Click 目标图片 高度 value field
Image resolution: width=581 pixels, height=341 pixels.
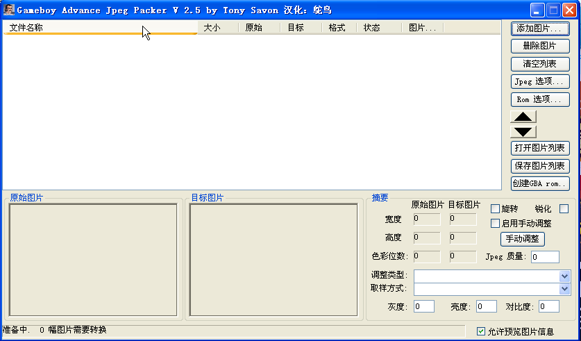463,238
